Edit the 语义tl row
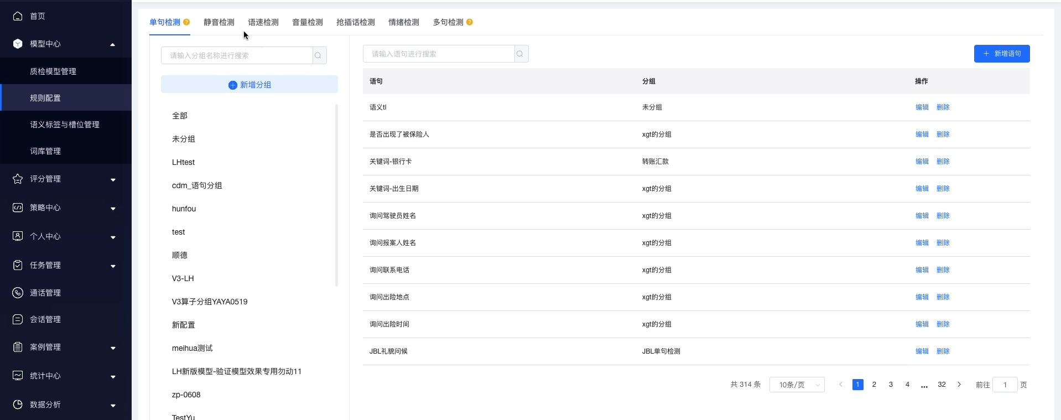This screenshot has width=1061, height=420. point(922,107)
